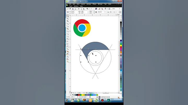The height and width of the screenshot is (105, 188).
Task: Click the rotation angle input field
Action: click(102, 12)
